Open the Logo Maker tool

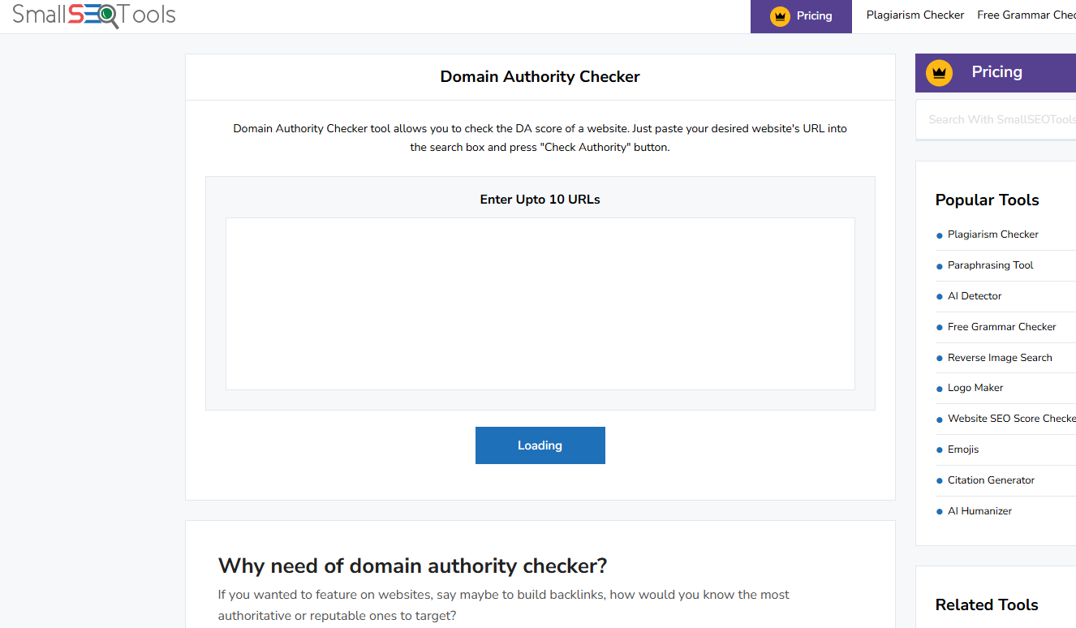pyautogui.click(x=975, y=387)
